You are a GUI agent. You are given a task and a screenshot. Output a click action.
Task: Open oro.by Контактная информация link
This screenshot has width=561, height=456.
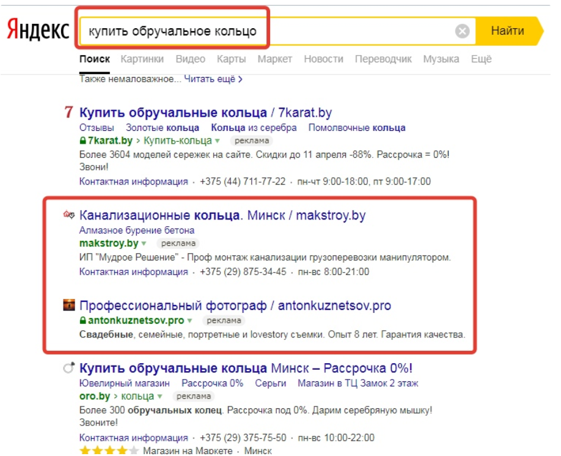coord(133,438)
